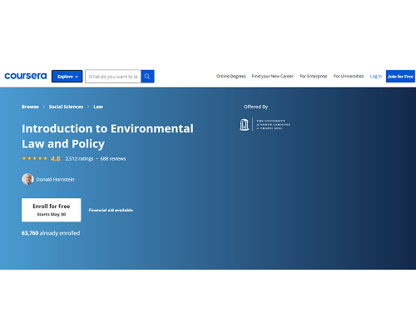Click Donald Hornstein's profile photo
Screen dimensions: 416x333
click(27, 179)
